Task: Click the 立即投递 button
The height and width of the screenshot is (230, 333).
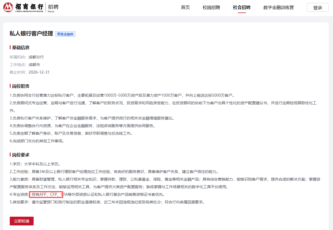Action: point(22,221)
